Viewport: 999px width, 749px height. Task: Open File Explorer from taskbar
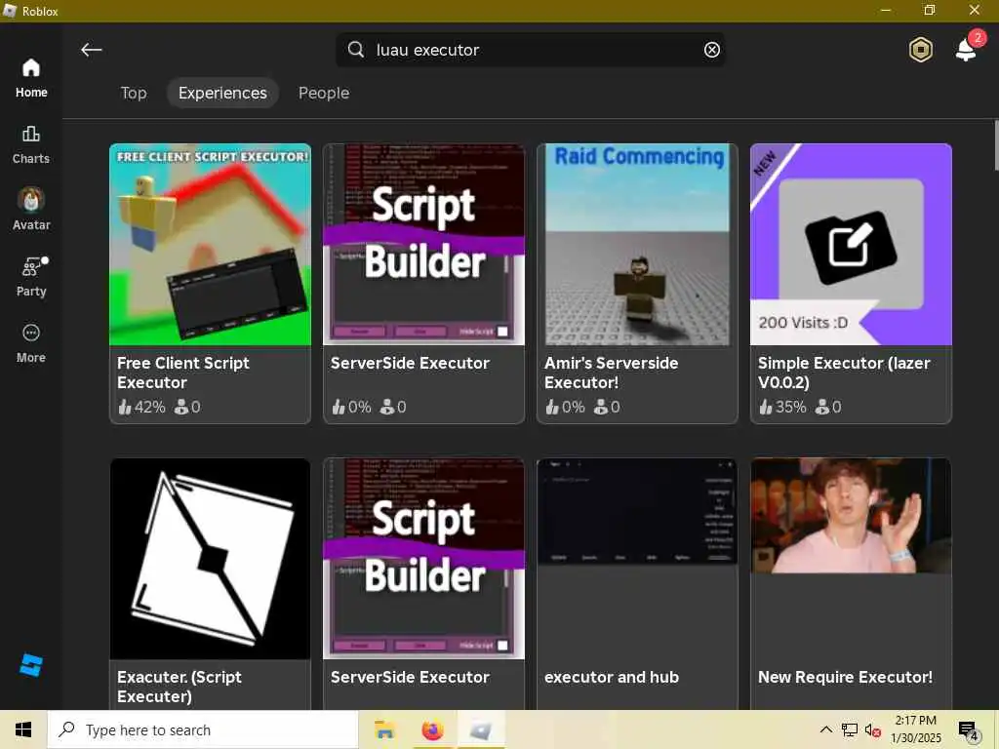384,729
